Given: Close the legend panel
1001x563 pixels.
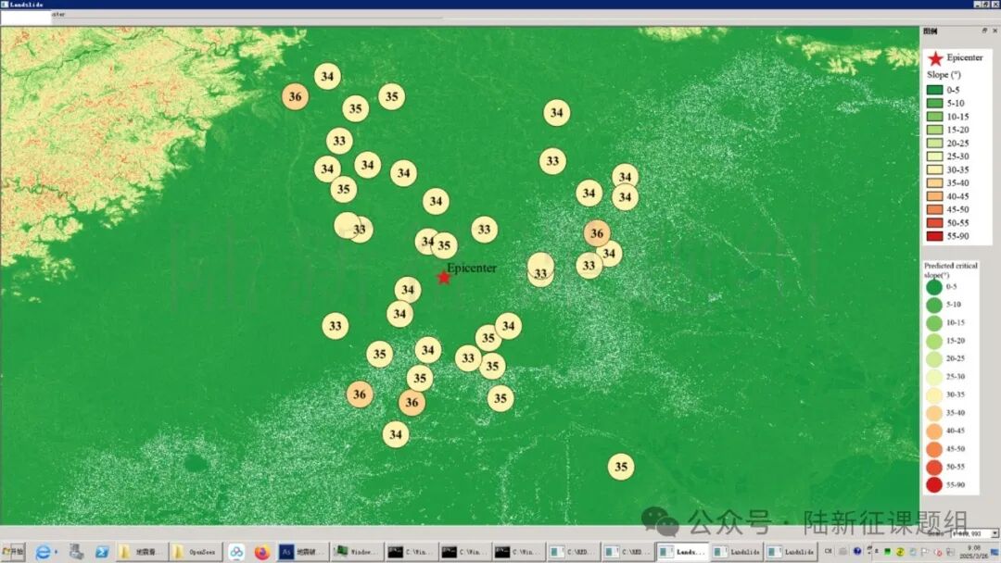Looking at the screenshot, I should pos(995,31).
